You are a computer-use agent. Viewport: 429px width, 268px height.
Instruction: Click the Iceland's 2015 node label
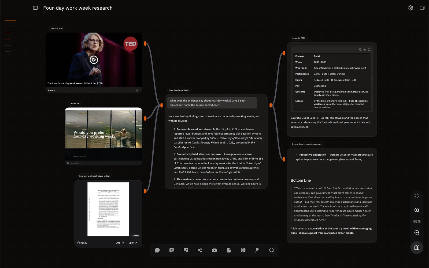(298, 38)
